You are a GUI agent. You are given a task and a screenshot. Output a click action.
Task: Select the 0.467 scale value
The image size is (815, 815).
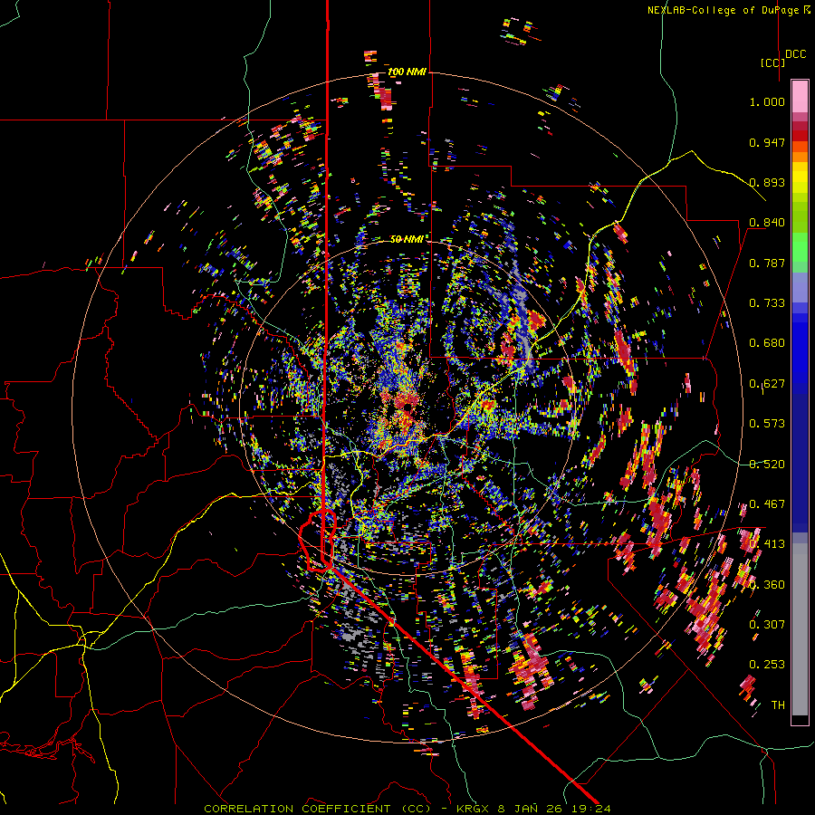tap(767, 504)
